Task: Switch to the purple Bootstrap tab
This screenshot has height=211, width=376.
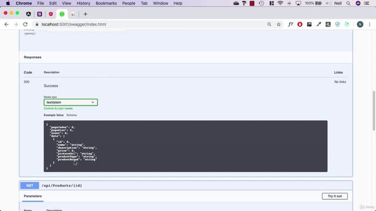Action: (x=39, y=14)
